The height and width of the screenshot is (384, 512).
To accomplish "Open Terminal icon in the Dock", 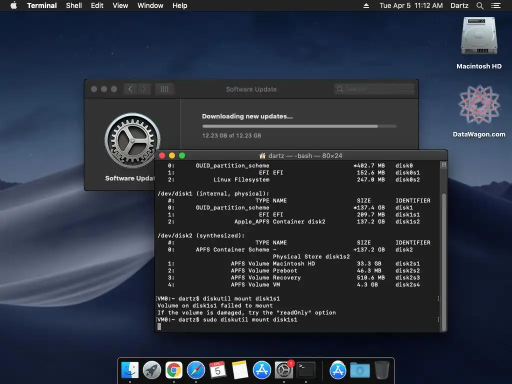I will tap(306, 370).
